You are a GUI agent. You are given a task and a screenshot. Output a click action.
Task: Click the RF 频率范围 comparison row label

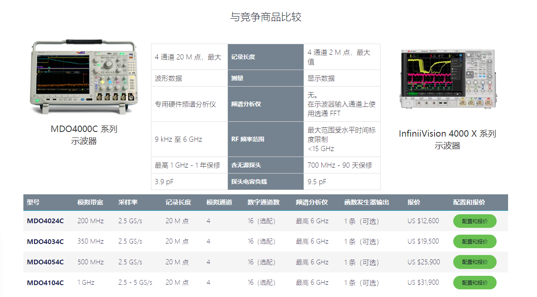pyautogui.click(x=247, y=139)
